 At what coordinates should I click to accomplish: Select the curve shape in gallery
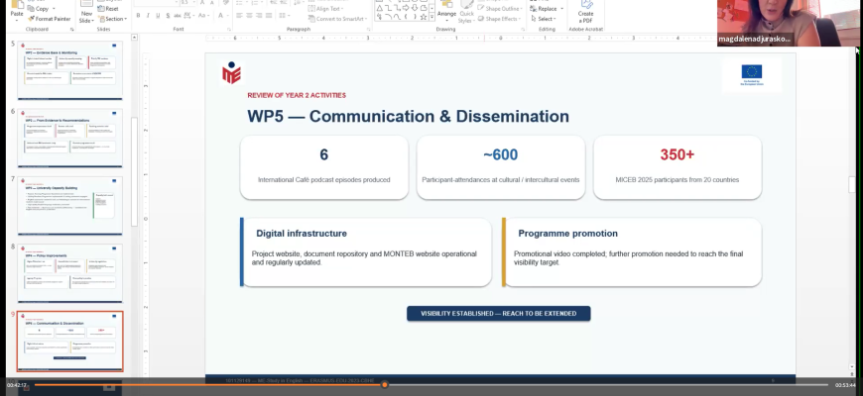[398, 17]
